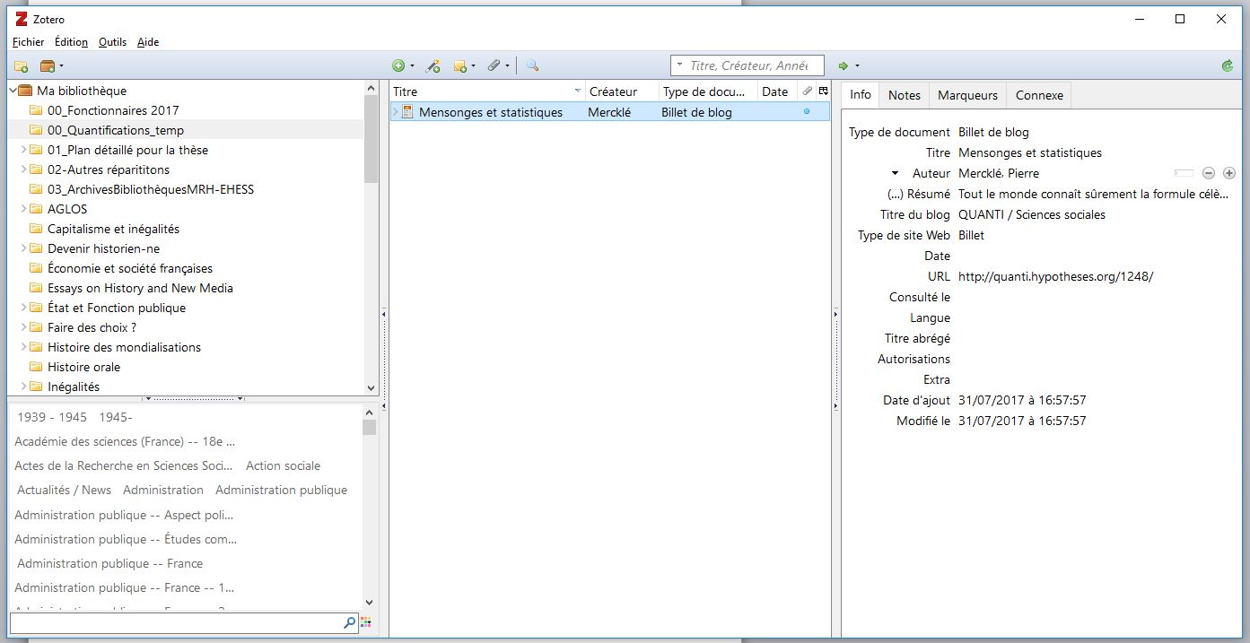
Task: Expand the Devenir historien-ne collection
Action: (24, 248)
